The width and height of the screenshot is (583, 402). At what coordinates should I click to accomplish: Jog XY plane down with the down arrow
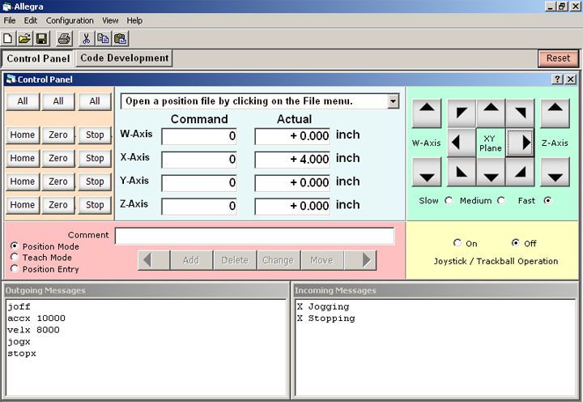491,172
